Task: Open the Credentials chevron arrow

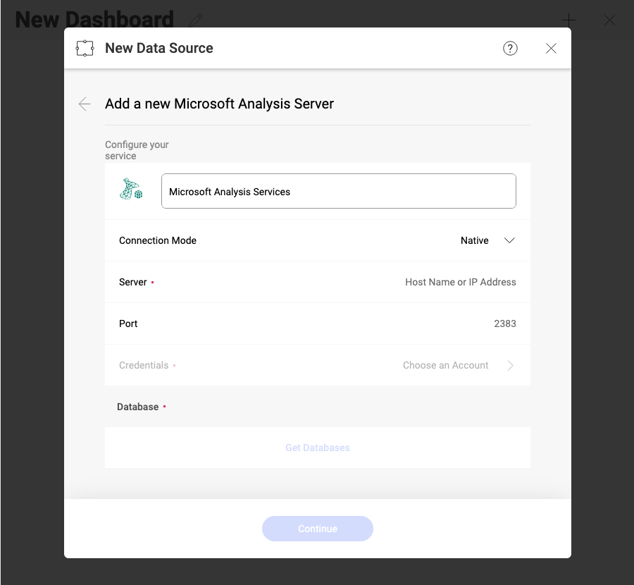Action: [x=510, y=365]
